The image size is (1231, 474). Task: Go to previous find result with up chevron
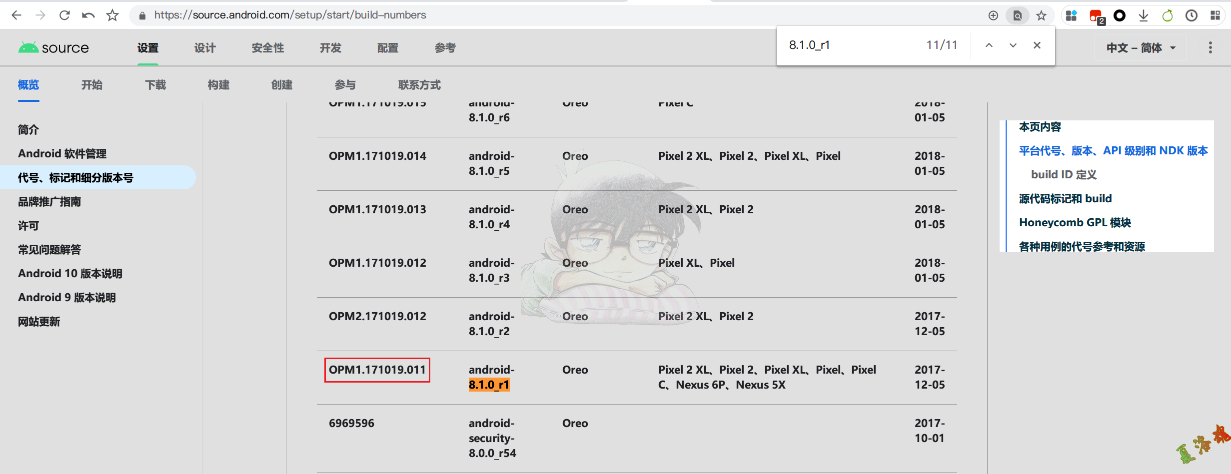pyautogui.click(x=989, y=45)
